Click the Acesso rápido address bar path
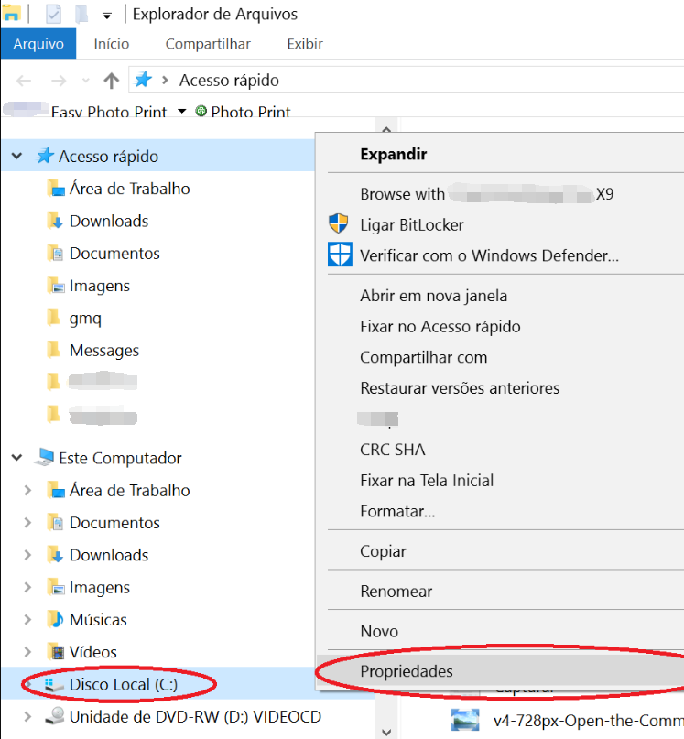 tap(229, 80)
